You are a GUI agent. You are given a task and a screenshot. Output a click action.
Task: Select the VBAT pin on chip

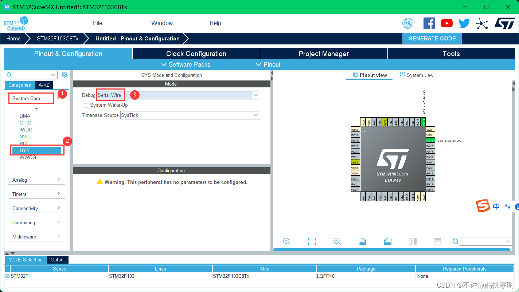coord(355,130)
